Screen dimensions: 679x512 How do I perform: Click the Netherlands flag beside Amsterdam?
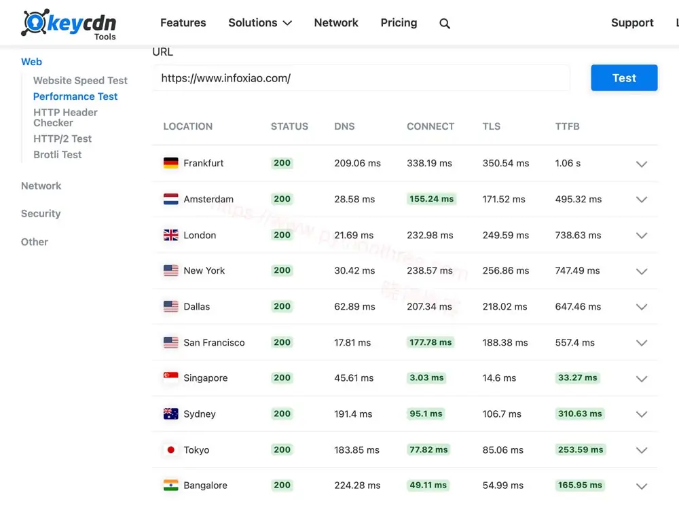pyautogui.click(x=171, y=199)
